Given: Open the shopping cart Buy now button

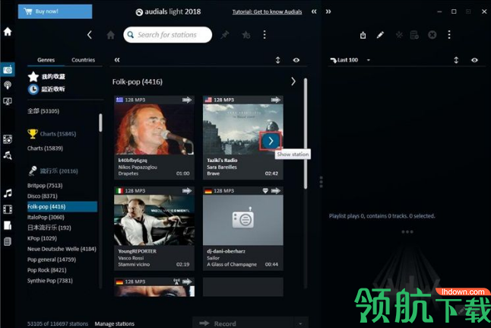Looking at the screenshot, I should [x=55, y=11].
